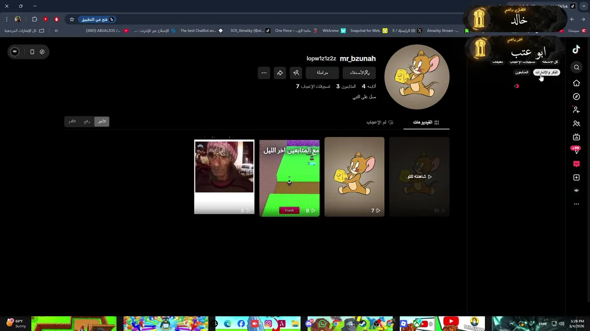This screenshot has height=331, width=590.
Task: Open the LIVE TV icon
Action: (576, 137)
